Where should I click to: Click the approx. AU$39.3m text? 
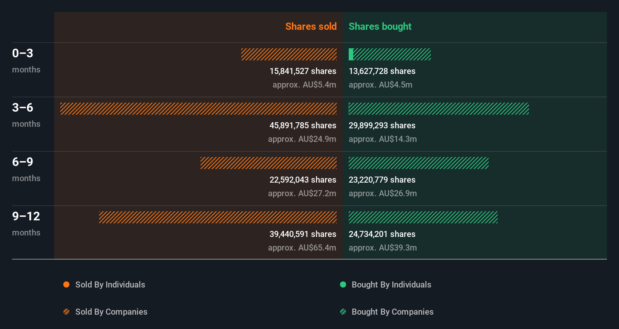[x=383, y=248]
